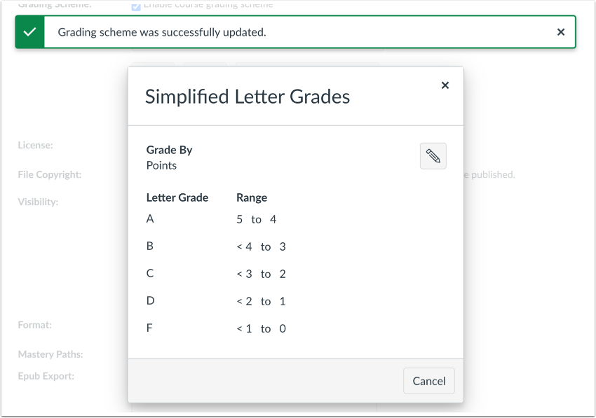Click the License field label
This screenshot has width=596, height=418.
32,145
